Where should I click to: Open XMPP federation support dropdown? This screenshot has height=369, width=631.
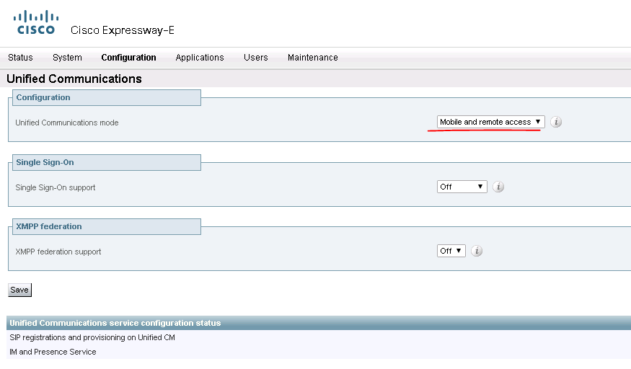pyautogui.click(x=451, y=251)
